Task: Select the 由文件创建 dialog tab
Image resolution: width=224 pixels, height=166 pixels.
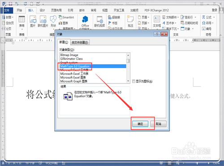Action: 80,43
